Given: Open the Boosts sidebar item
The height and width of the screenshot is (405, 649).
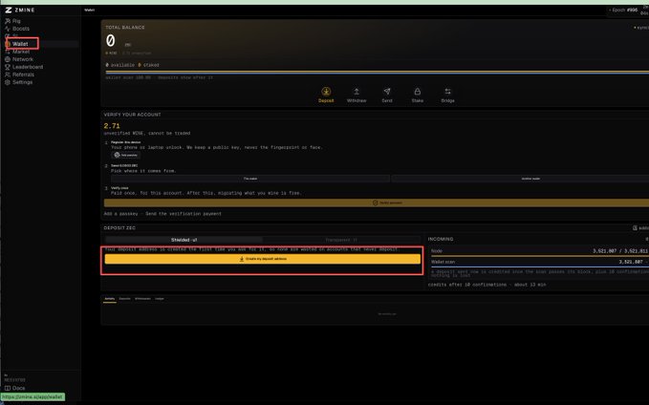Looking at the screenshot, I should pos(21,29).
